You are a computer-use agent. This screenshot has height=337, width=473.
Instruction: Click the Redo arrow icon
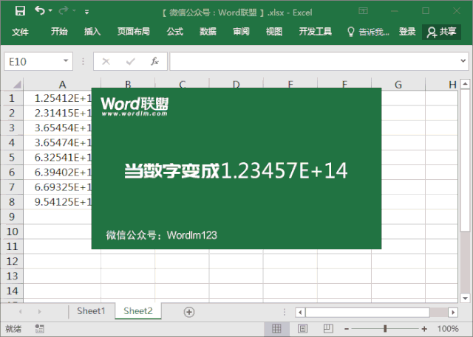[63, 11]
